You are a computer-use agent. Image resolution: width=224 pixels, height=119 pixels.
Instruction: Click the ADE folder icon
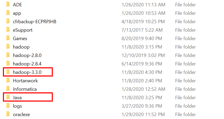[8, 5]
